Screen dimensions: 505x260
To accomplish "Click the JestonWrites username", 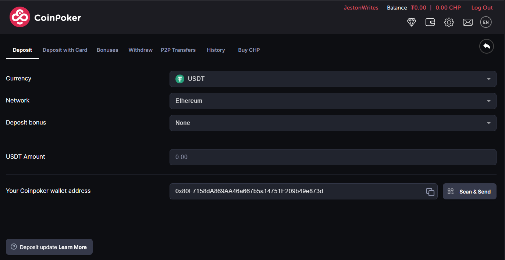I will pyautogui.click(x=361, y=8).
